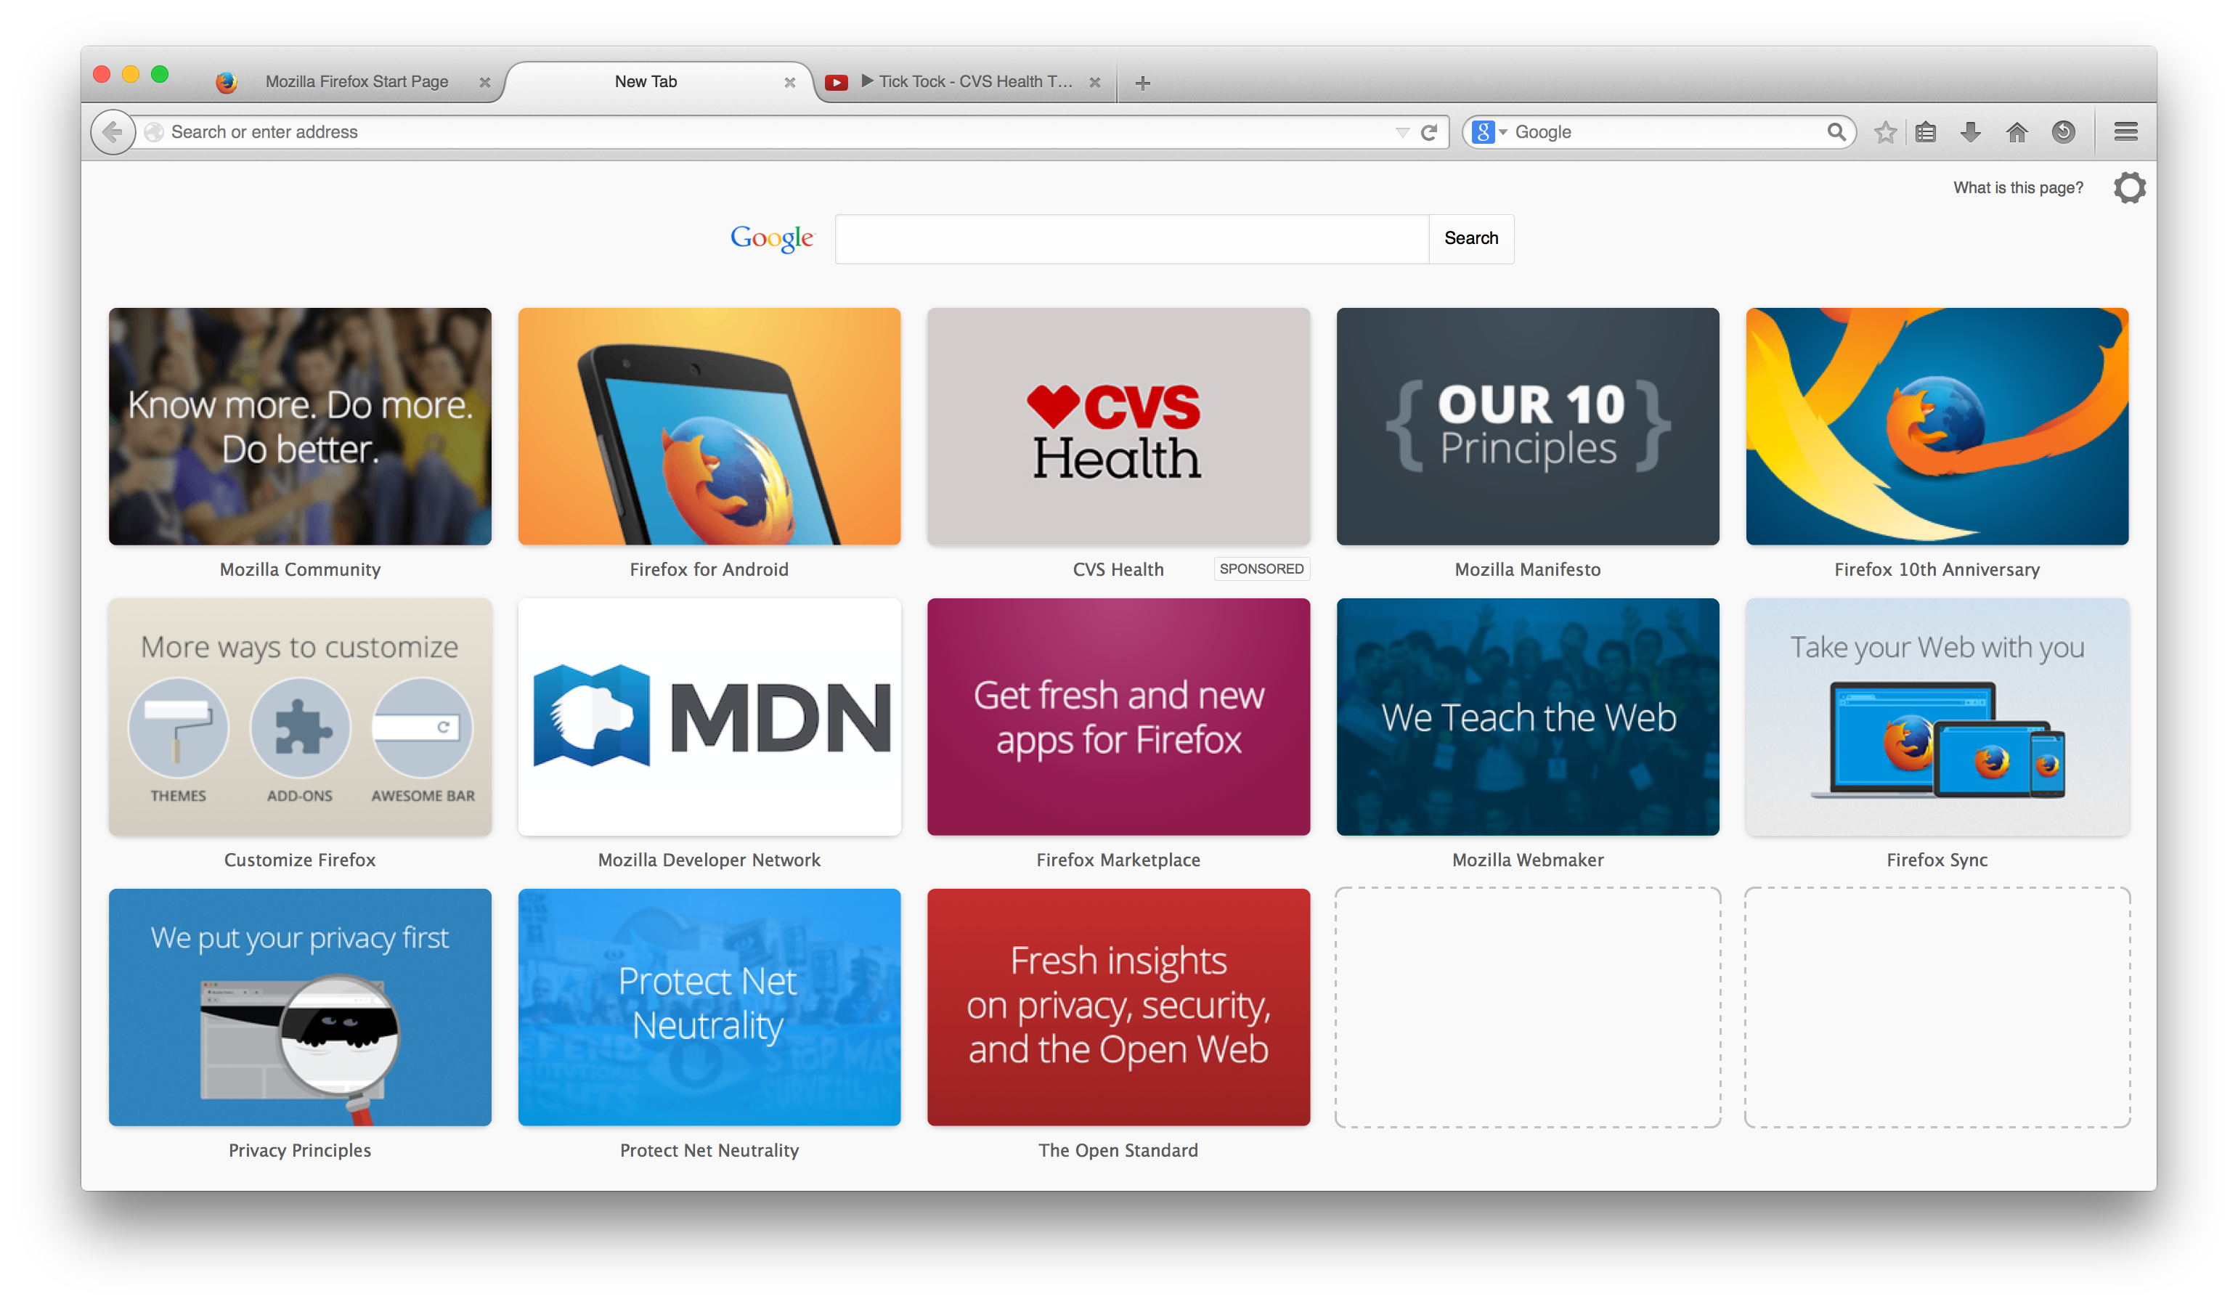Viewport: 2238px width, 1307px height.
Task: Close the New Tab tab
Action: pos(789,83)
